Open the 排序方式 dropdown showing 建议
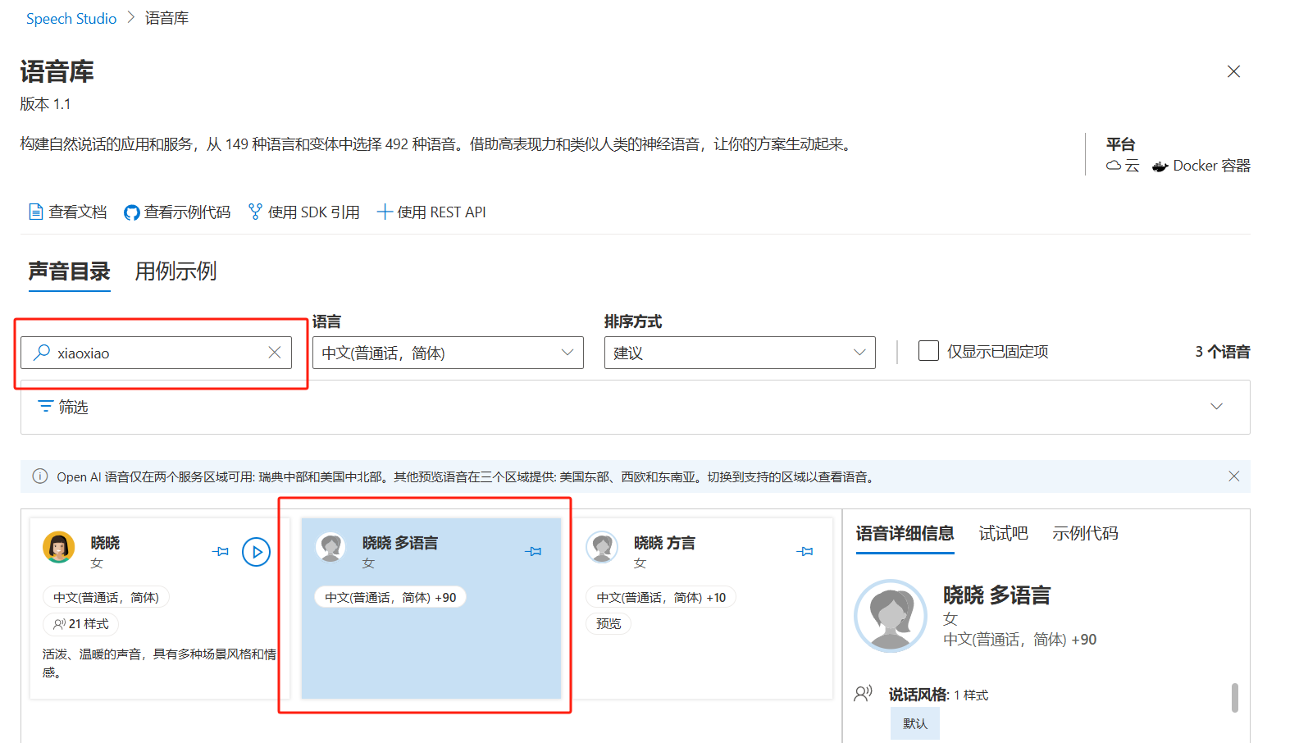Screen dimensions: 1299x743 coord(740,353)
